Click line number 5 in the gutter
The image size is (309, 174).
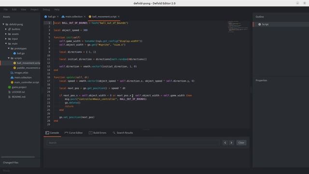point(49,38)
